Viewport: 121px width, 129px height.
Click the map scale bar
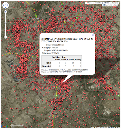17,125
